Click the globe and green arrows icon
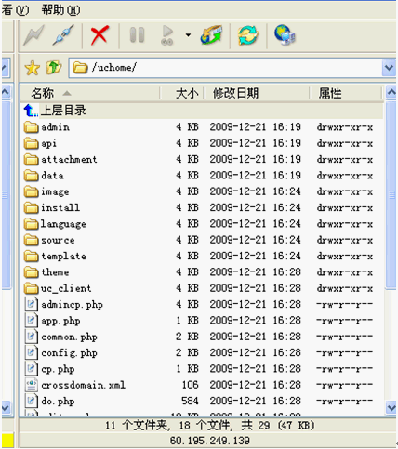This screenshot has height=449, width=398. pyautogui.click(x=212, y=35)
